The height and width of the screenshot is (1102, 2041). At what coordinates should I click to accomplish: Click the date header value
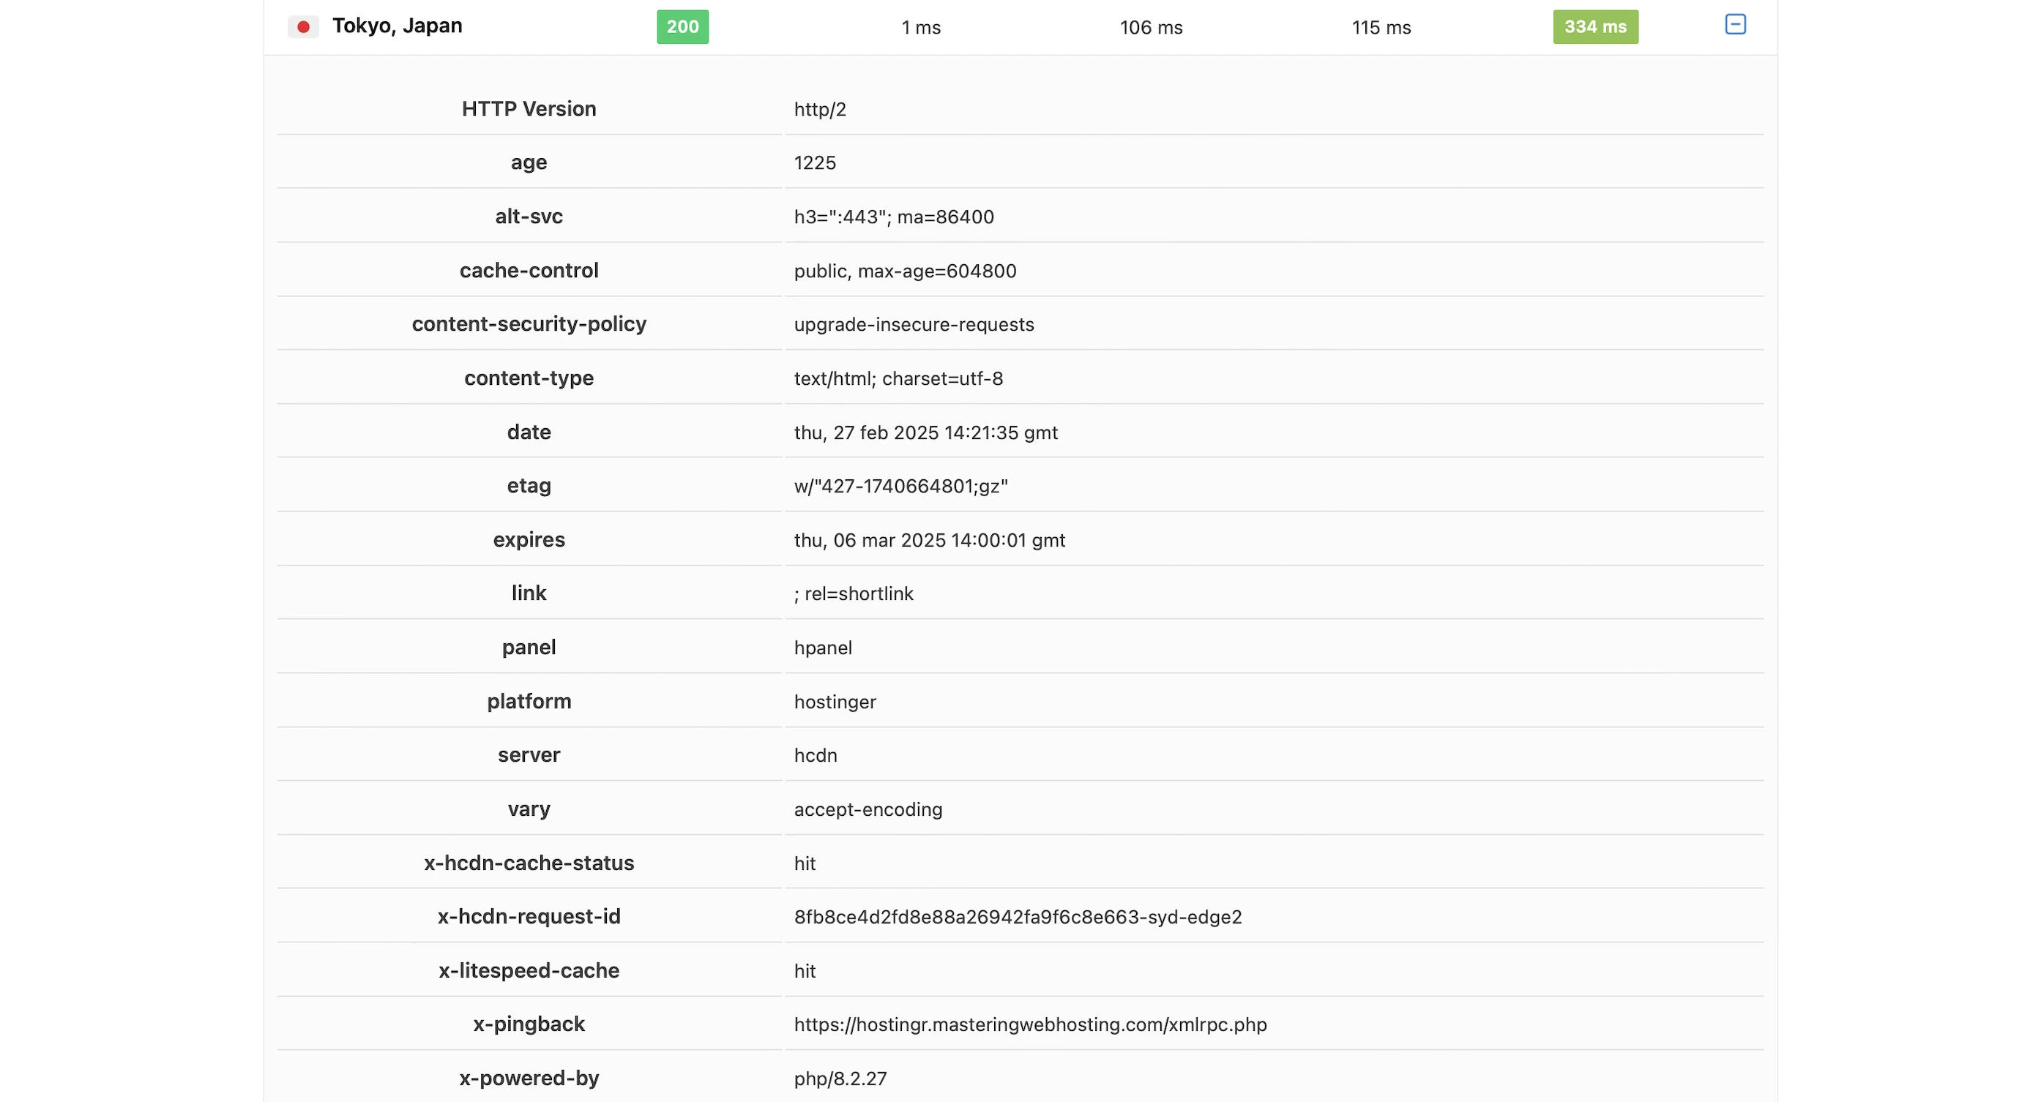pos(925,432)
